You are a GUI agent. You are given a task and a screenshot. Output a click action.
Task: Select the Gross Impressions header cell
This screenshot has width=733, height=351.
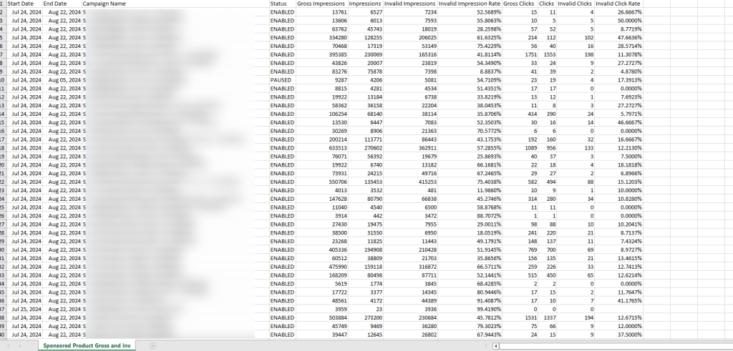[322, 4]
